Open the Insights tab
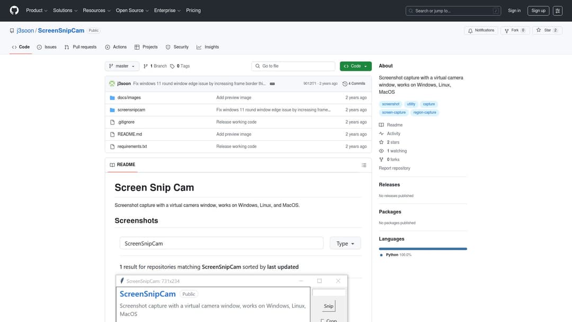Image resolution: width=572 pixels, height=322 pixels. (208, 47)
